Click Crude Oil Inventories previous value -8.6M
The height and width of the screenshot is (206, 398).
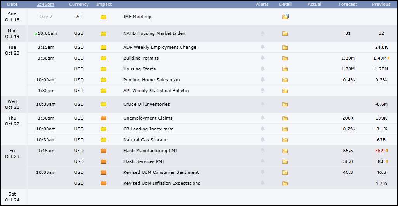[381, 104]
